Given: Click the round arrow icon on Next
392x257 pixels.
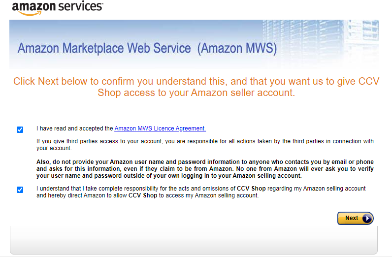Looking at the screenshot, I should [367, 219].
